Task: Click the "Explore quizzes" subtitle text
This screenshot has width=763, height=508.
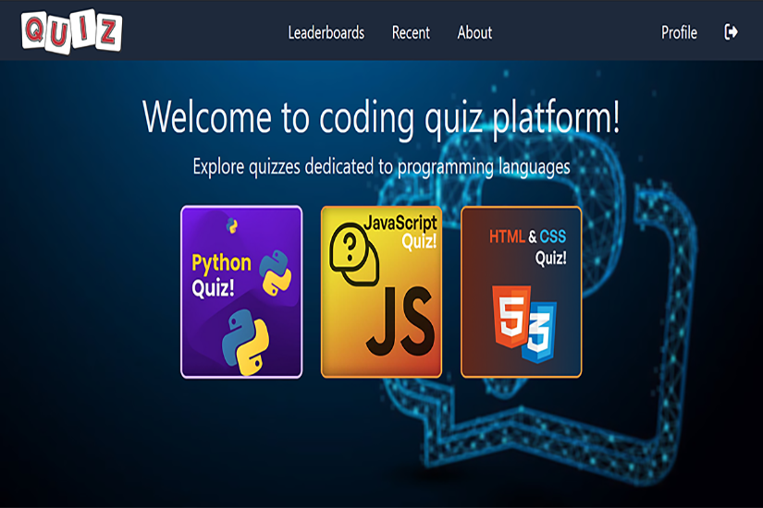Action: point(381,167)
